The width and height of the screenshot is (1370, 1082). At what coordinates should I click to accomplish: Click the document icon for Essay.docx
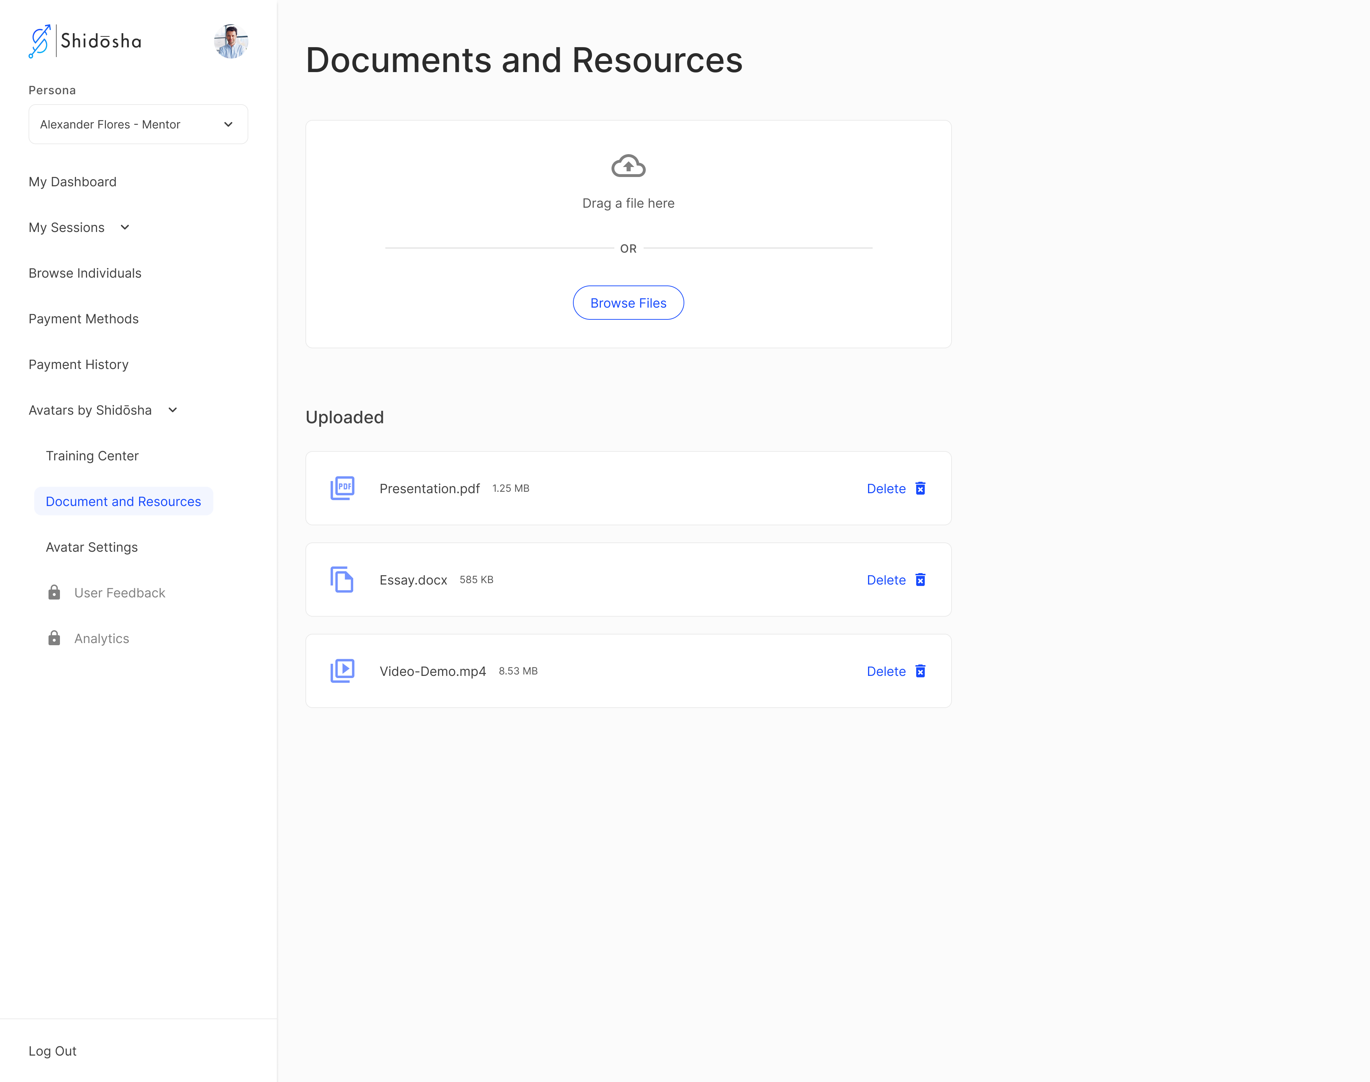pyautogui.click(x=342, y=579)
